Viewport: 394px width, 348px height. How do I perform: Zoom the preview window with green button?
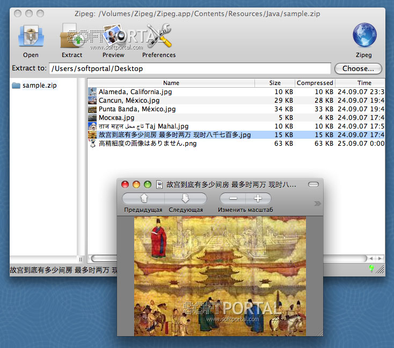click(x=148, y=184)
